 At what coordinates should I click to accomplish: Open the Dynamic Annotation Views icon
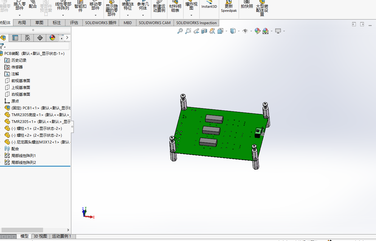point(212,31)
